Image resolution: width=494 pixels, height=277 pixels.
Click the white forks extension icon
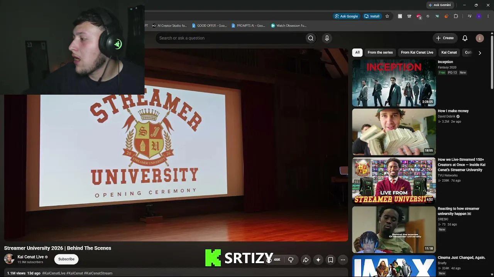(x=409, y=16)
